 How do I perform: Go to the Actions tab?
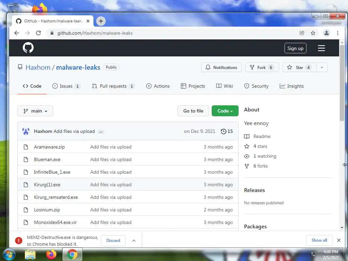tap(158, 86)
